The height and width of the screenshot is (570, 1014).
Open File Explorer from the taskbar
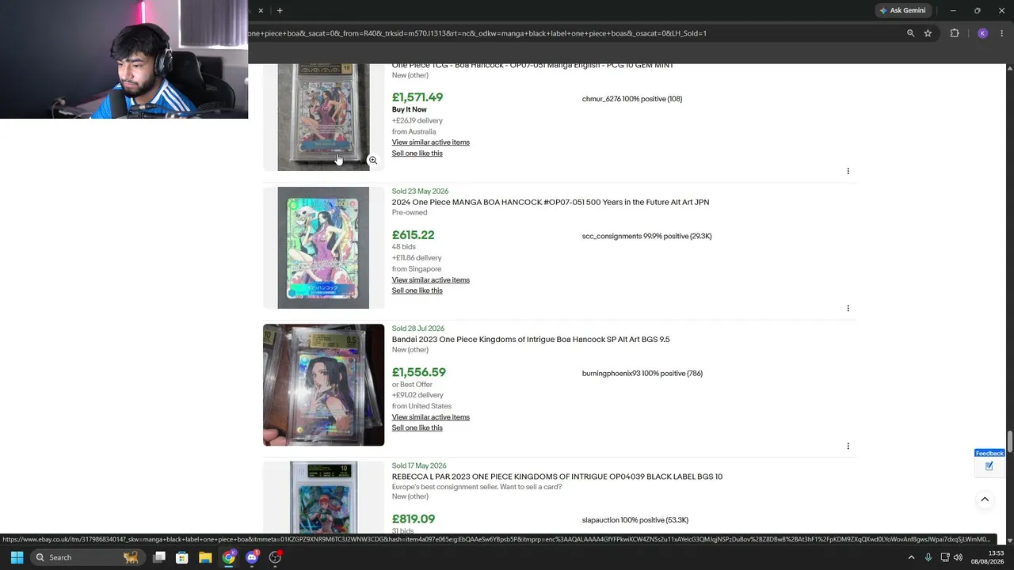tap(205, 557)
